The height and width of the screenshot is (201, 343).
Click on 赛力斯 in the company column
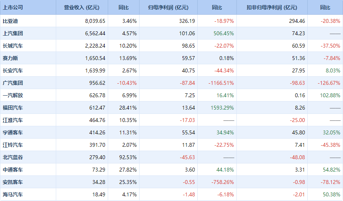[x=10, y=58]
